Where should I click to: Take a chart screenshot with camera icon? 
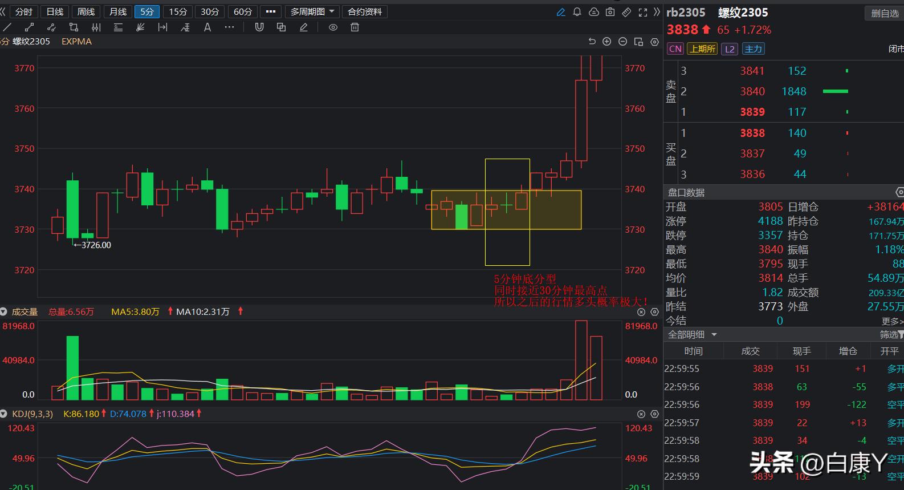click(610, 12)
